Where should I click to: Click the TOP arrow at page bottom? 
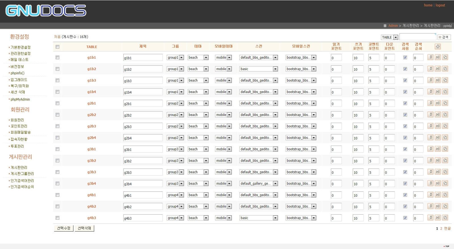[x=447, y=246]
